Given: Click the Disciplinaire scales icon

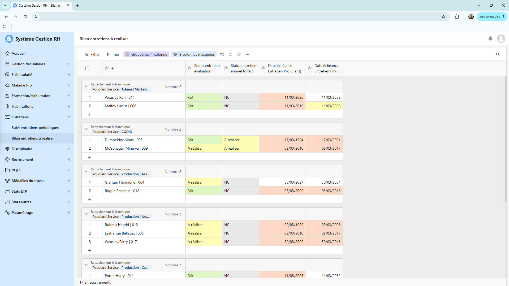Looking at the screenshot, I should coord(7,149).
